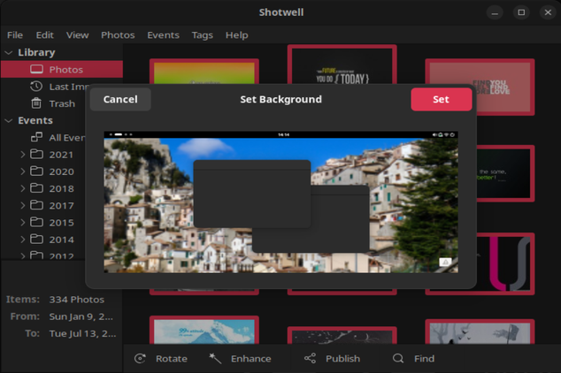Image resolution: width=561 pixels, height=373 pixels.
Task: Expand the 2021 events folder
Action: [22, 155]
